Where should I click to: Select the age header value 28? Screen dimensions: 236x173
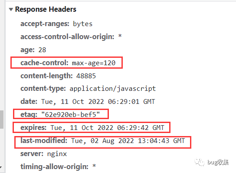tap(42, 50)
